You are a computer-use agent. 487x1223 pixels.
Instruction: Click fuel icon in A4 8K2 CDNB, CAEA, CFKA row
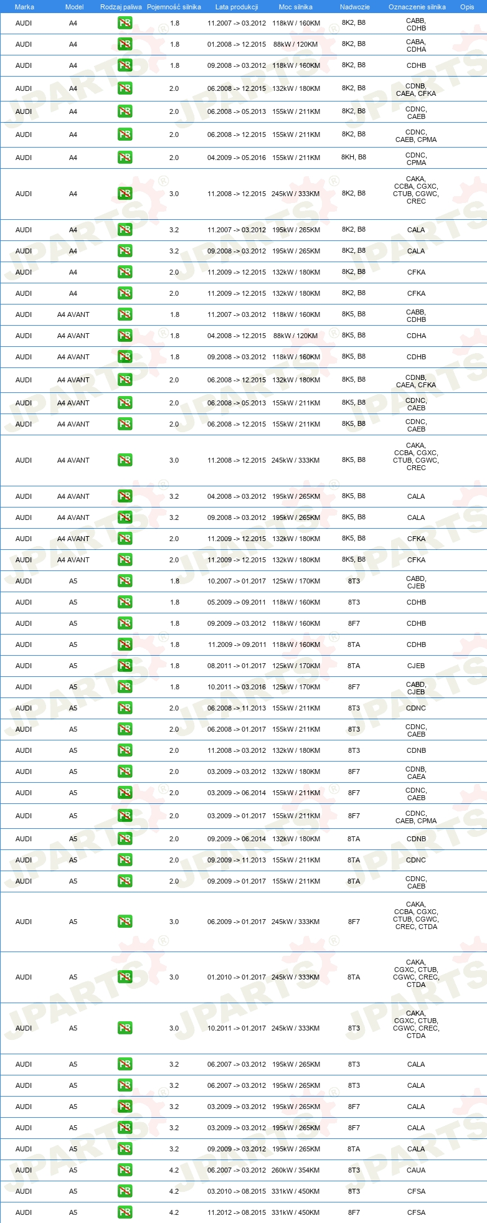(x=125, y=88)
